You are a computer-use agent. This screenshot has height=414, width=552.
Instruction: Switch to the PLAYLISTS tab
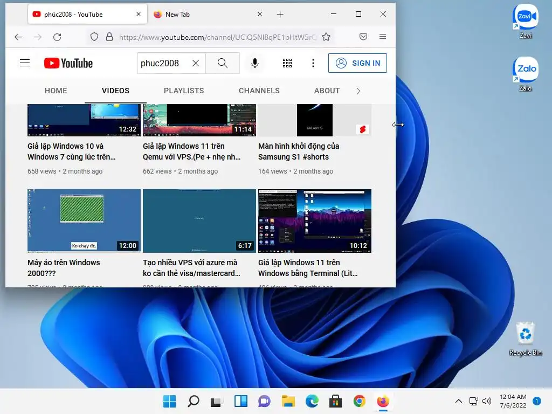pos(184,91)
